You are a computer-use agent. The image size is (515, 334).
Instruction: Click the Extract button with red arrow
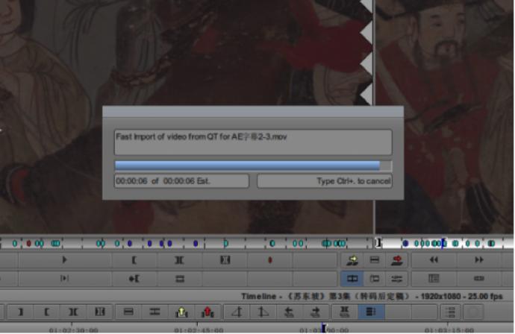click(207, 312)
